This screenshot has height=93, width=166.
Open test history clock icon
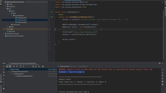coord(33,66)
